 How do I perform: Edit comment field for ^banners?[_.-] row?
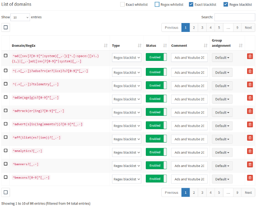[189, 166]
